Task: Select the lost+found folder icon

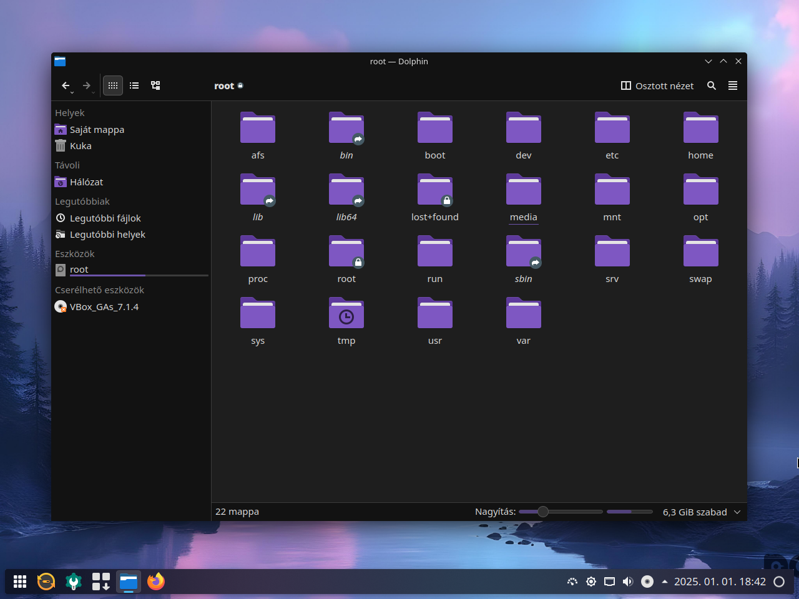Action: (x=435, y=189)
